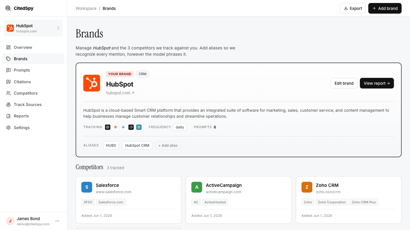Screen dimensions: 410x230
Task: Select the Brands sidebar item
Action: click(33, 59)
